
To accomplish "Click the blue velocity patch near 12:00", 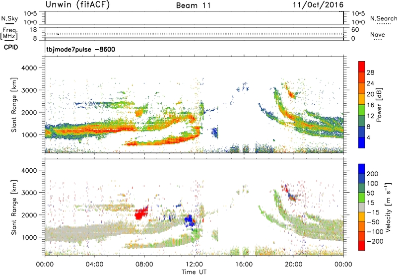I will click(x=189, y=220).
